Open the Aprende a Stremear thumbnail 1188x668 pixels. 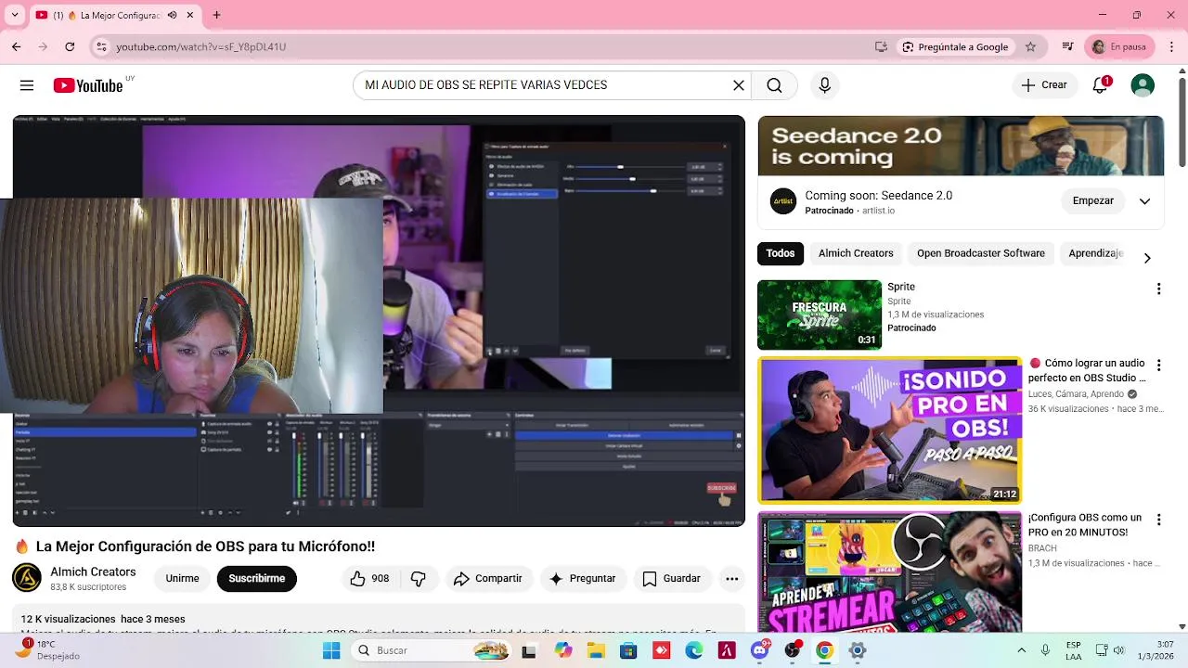[889, 572]
